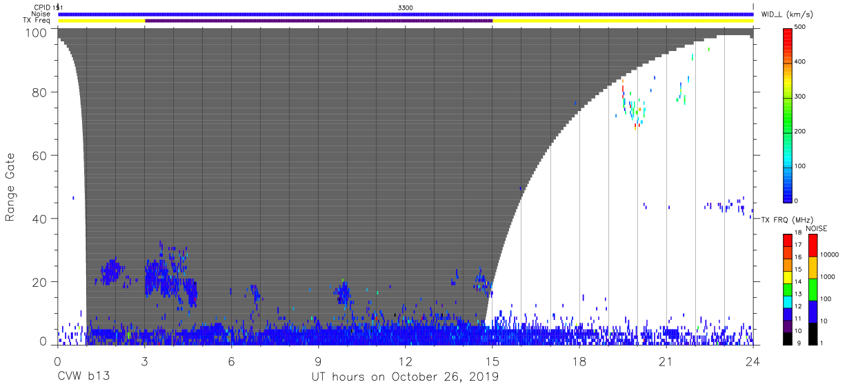Click the Range Gate axis title
847x391 pixels.
(10, 188)
